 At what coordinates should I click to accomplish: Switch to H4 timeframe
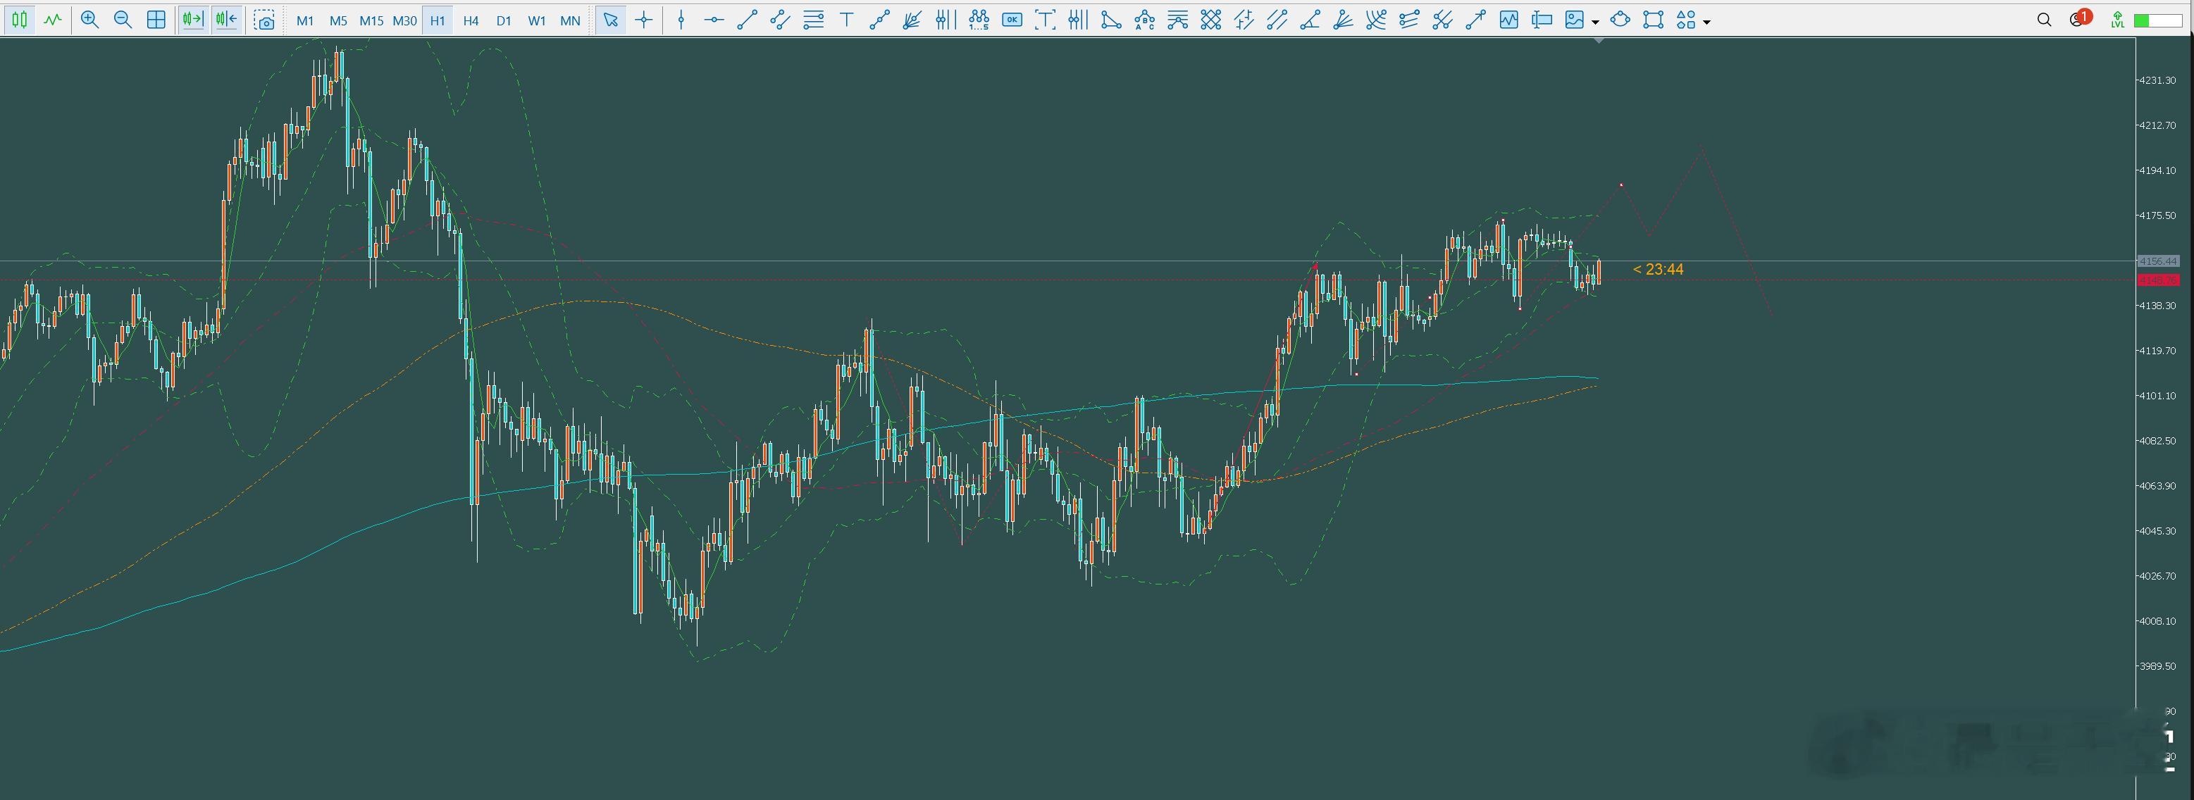pos(470,20)
